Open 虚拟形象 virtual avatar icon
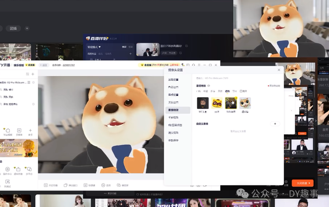The width and height of the screenshot is (329, 207). pos(18,171)
